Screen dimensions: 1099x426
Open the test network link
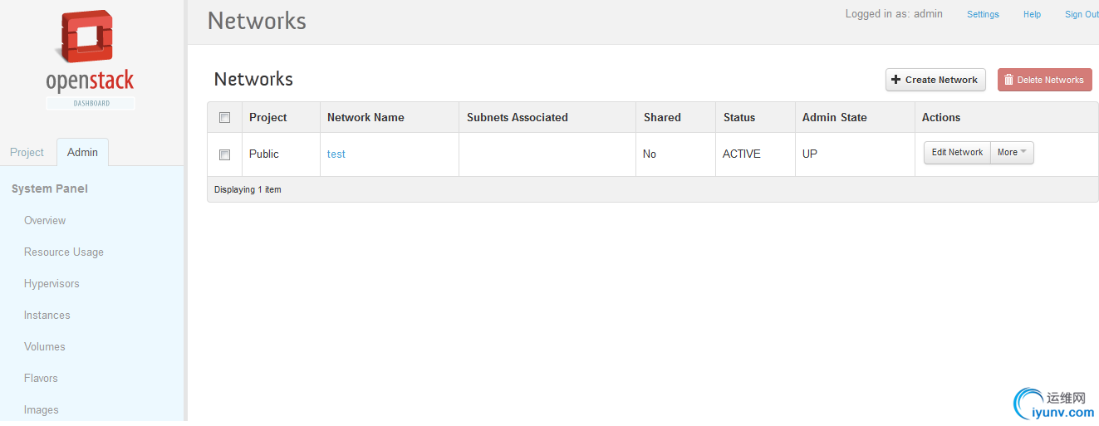(336, 154)
